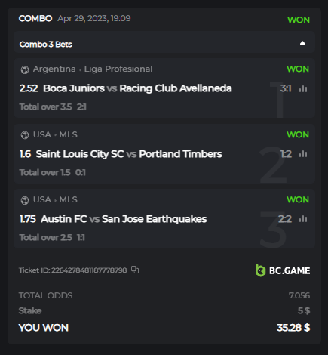Open Austin FC vs San Jose Earthquakes match
Image resolution: width=328 pixels, height=355 pixels.
pyautogui.click(x=124, y=219)
